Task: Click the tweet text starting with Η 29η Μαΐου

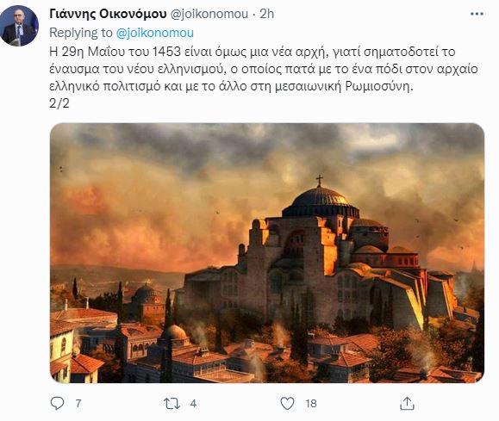Action: click(264, 69)
